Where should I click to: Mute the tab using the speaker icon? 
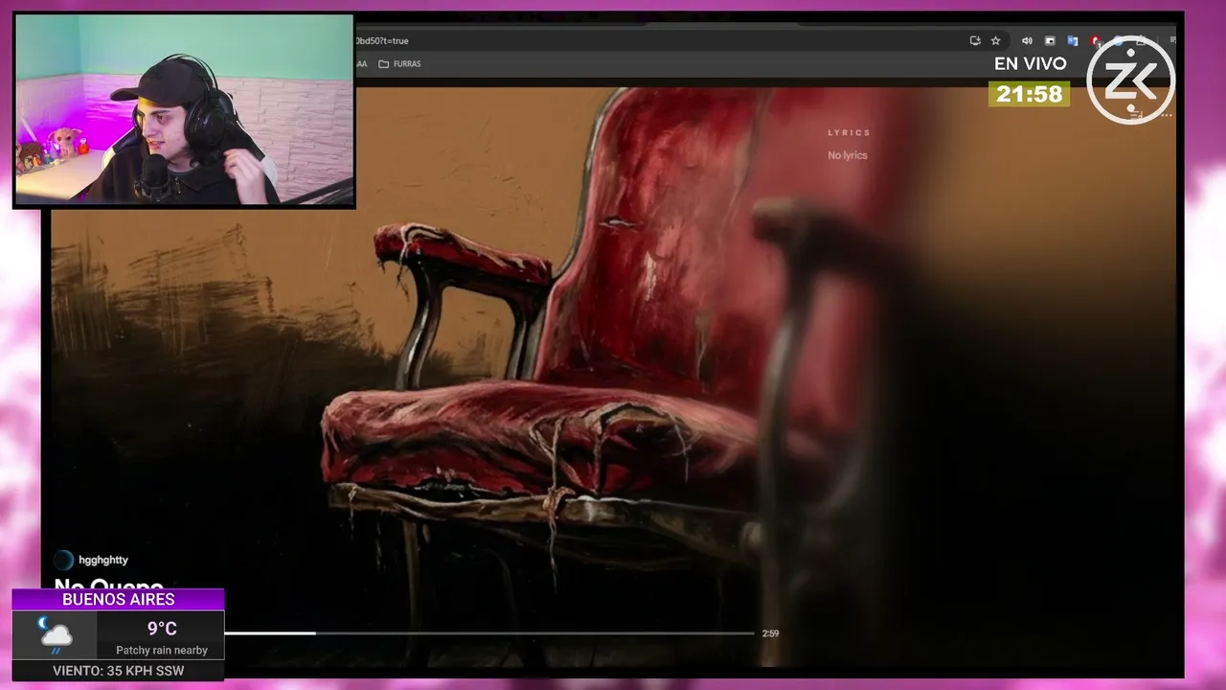pyautogui.click(x=1027, y=41)
